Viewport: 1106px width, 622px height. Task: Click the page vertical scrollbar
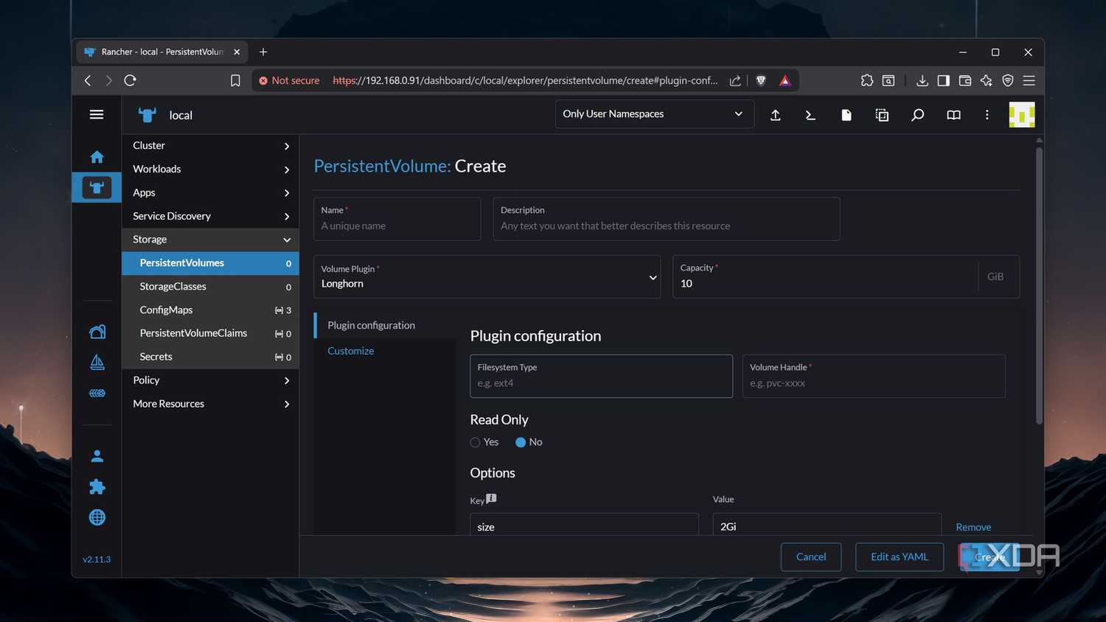coord(1039,286)
